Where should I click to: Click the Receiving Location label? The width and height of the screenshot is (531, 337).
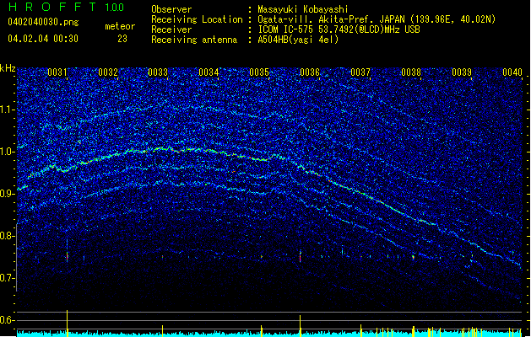point(197,19)
